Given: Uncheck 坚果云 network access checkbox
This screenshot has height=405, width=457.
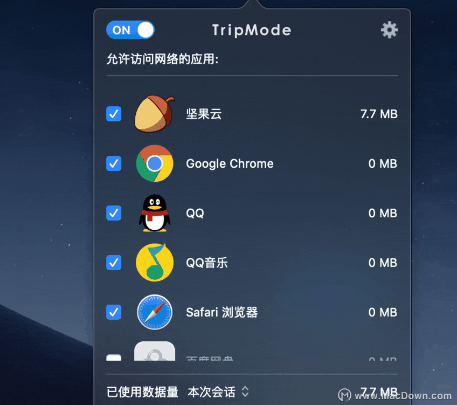Looking at the screenshot, I should (114, 114).
